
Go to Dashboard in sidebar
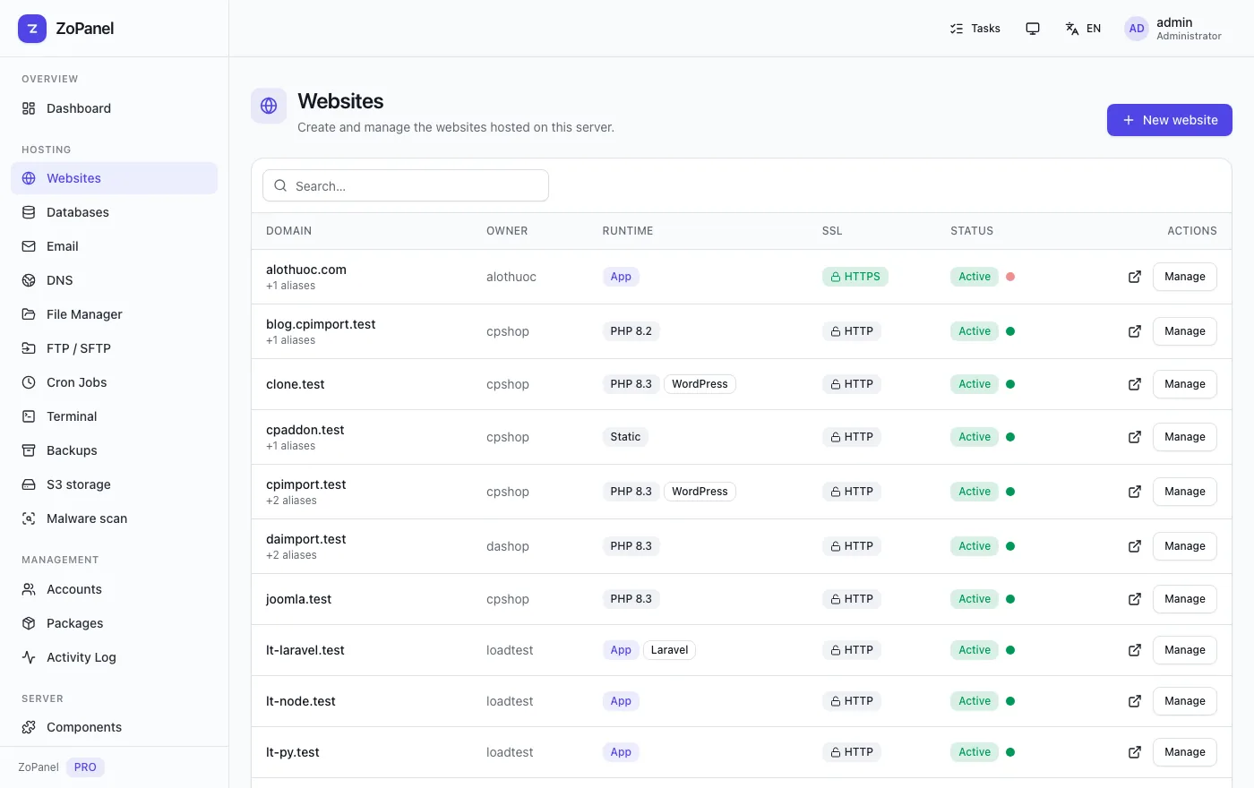(115, 108)
